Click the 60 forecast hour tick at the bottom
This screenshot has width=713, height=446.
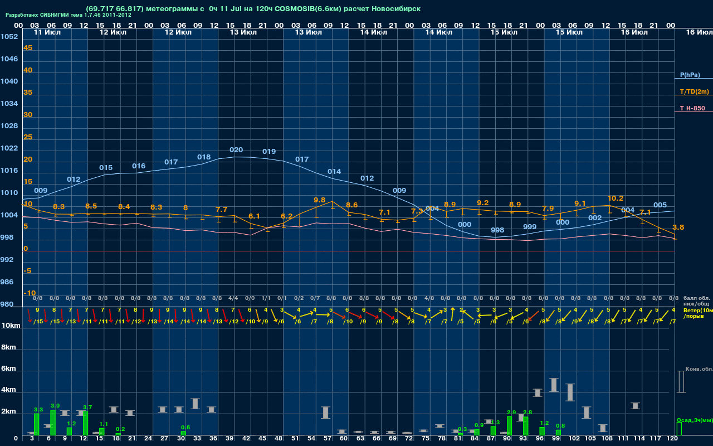click(x=344, y=439)
